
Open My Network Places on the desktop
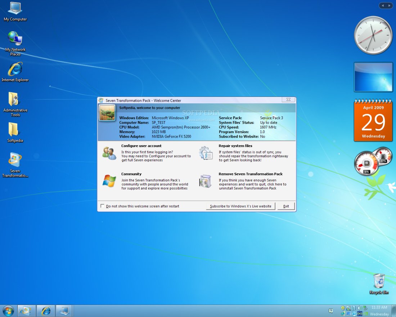15,43
